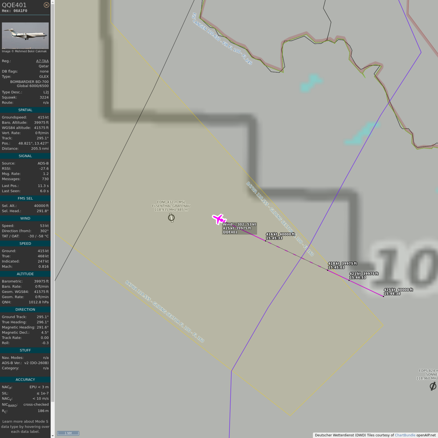438x438 pixels.
Task: Select the 15:45:33 track point
Action: pos(266,241)
